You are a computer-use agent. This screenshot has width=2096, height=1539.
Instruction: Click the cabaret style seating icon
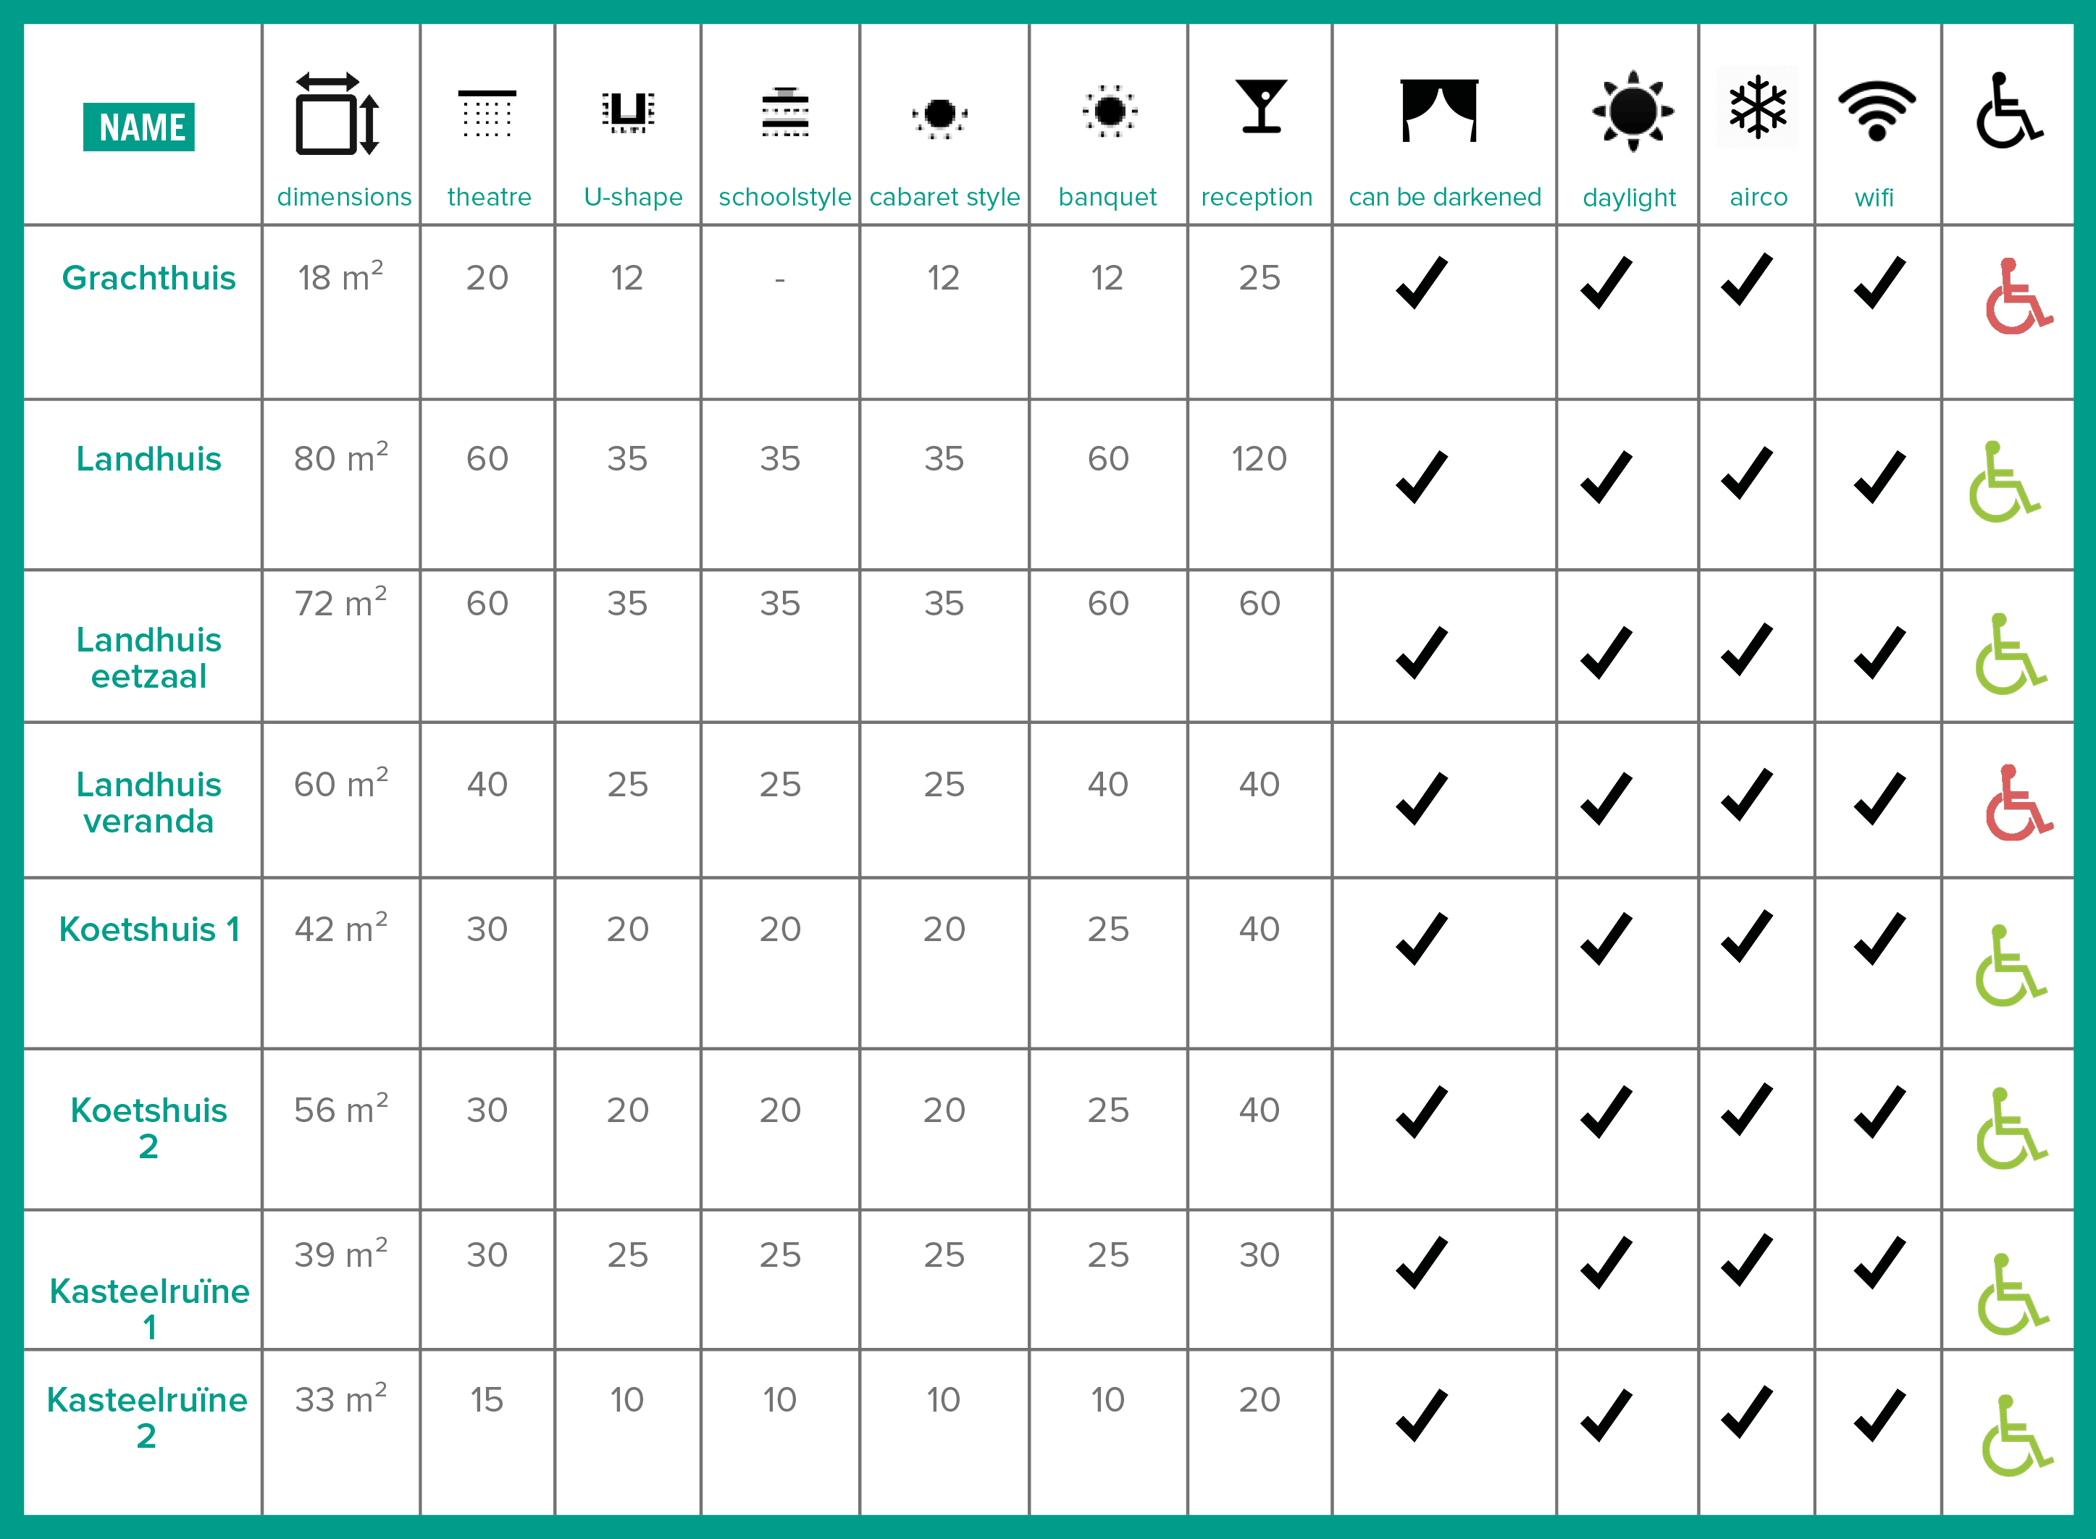tap(942, 119)
